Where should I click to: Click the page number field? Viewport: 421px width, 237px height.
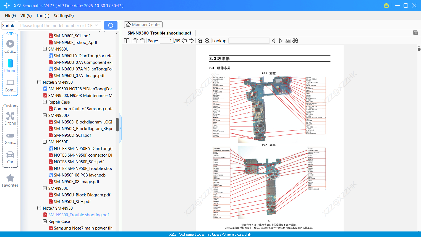click(x=167, y=41)
